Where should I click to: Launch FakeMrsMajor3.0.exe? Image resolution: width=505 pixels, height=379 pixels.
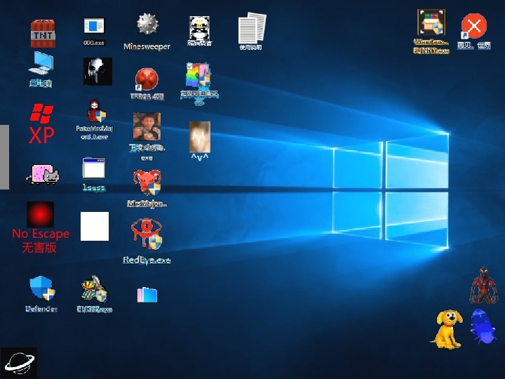(95, 119)
